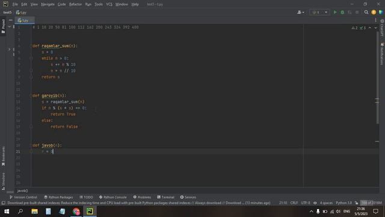Click test5 project breadcrumb in navigation bar
The width and height of the screenshot is (385, 217).
(7, 12)
